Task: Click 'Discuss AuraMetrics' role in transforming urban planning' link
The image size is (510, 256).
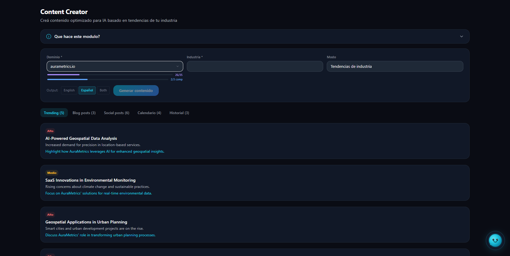Action: point(100,235)
